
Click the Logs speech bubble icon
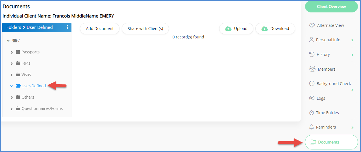tap(312, 98)
